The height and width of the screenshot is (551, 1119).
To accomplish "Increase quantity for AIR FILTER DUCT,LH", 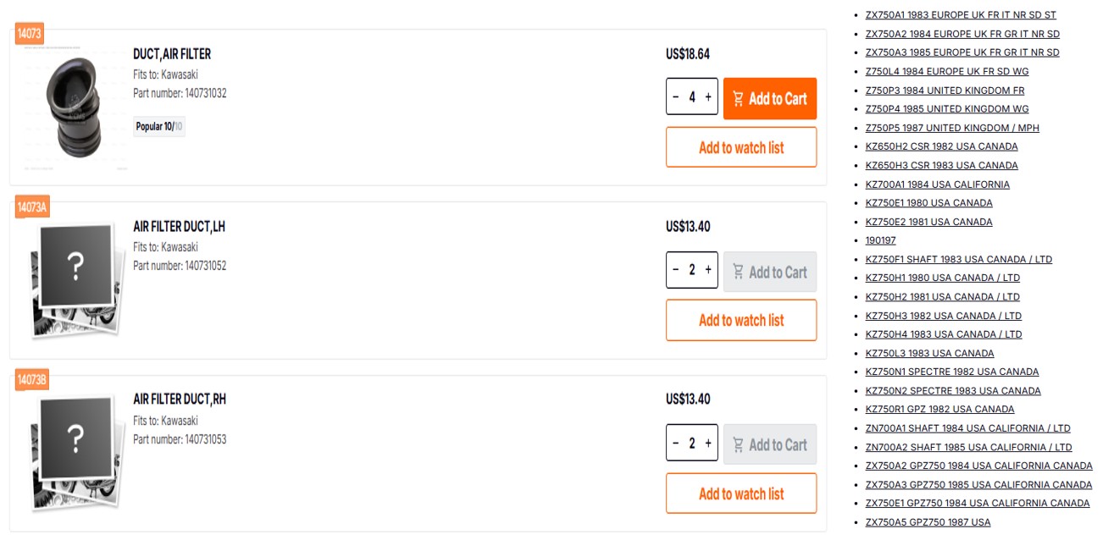I will (708, 270).
